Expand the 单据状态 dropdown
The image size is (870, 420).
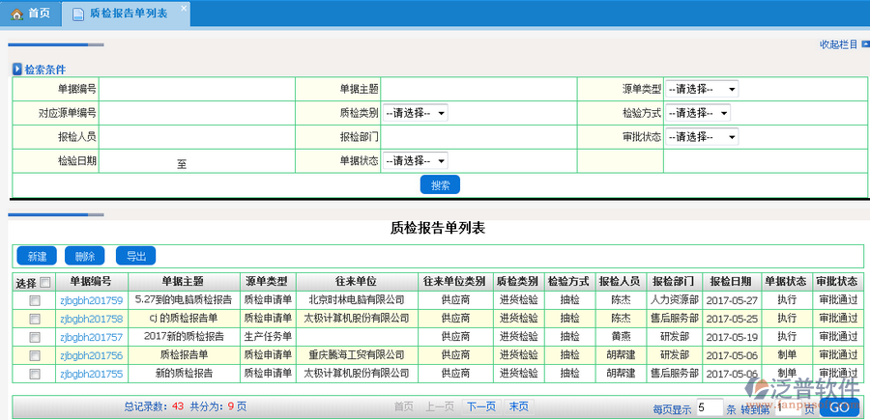click(415, 161)
